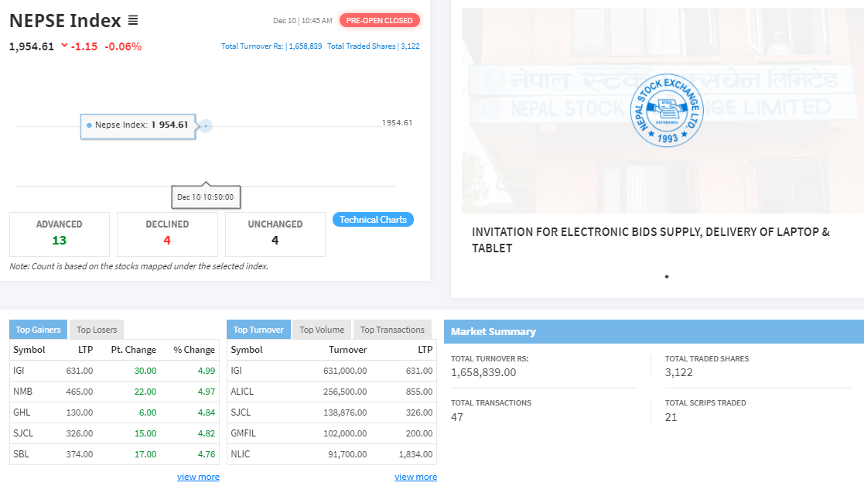Click the Total Turnover Rs 1,658,839 header text
This screenshot has width=864, height=486.
(x=271, y=46)
